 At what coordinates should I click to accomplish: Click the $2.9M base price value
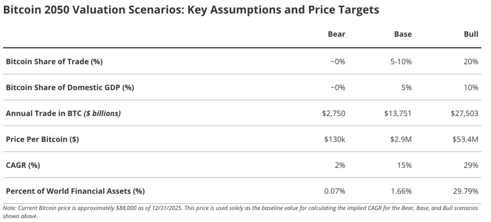[x=401, y=139]
